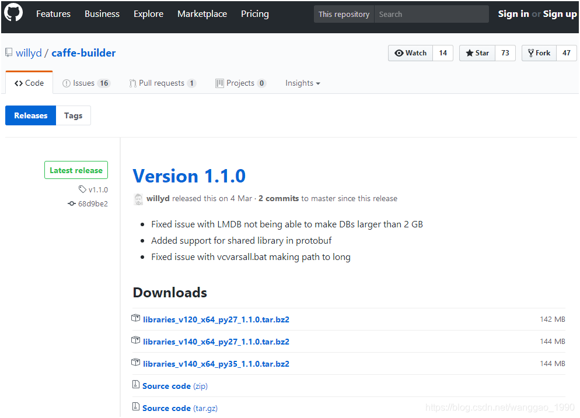Click the This repository search scope
This screenshot has width=580, height=418.
coord(344,14)
